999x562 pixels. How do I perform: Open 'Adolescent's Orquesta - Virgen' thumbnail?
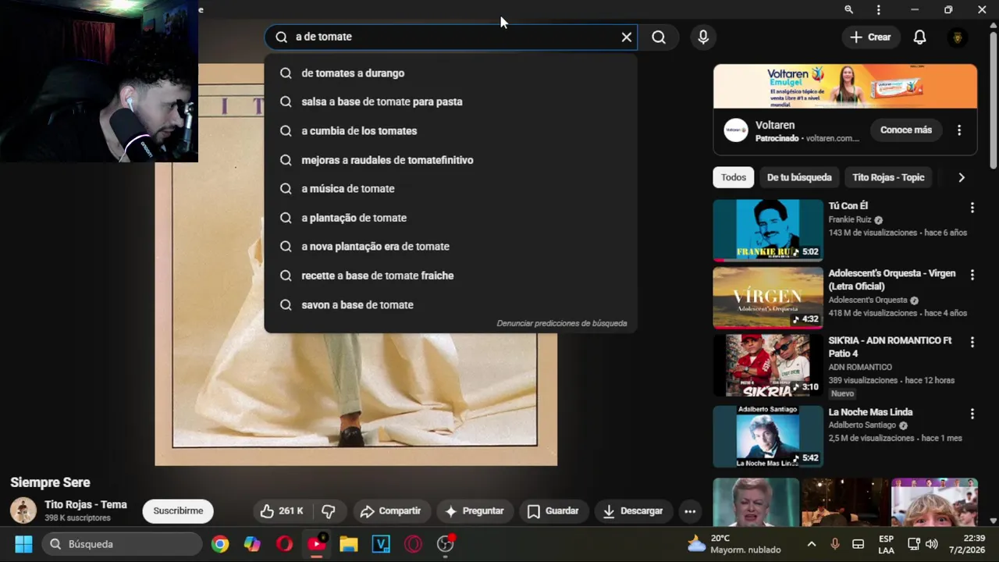coord(768,297)
